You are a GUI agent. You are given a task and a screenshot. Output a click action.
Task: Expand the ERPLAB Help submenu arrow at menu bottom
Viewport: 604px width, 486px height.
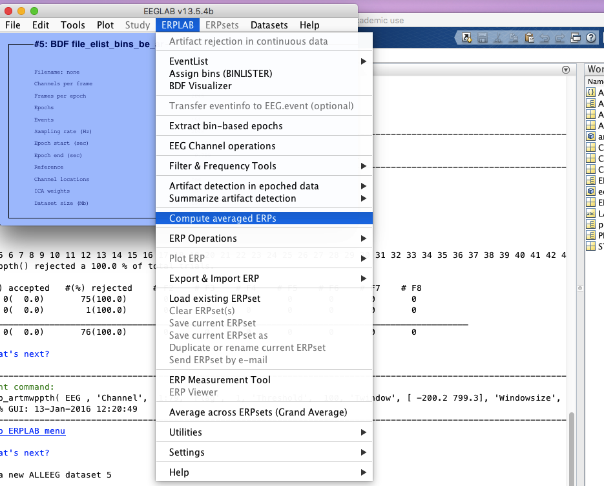(x=363, y=472)
